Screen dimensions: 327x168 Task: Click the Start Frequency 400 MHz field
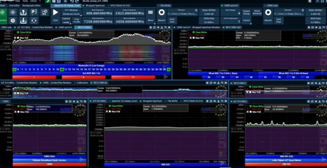click(x=98, y=13)
